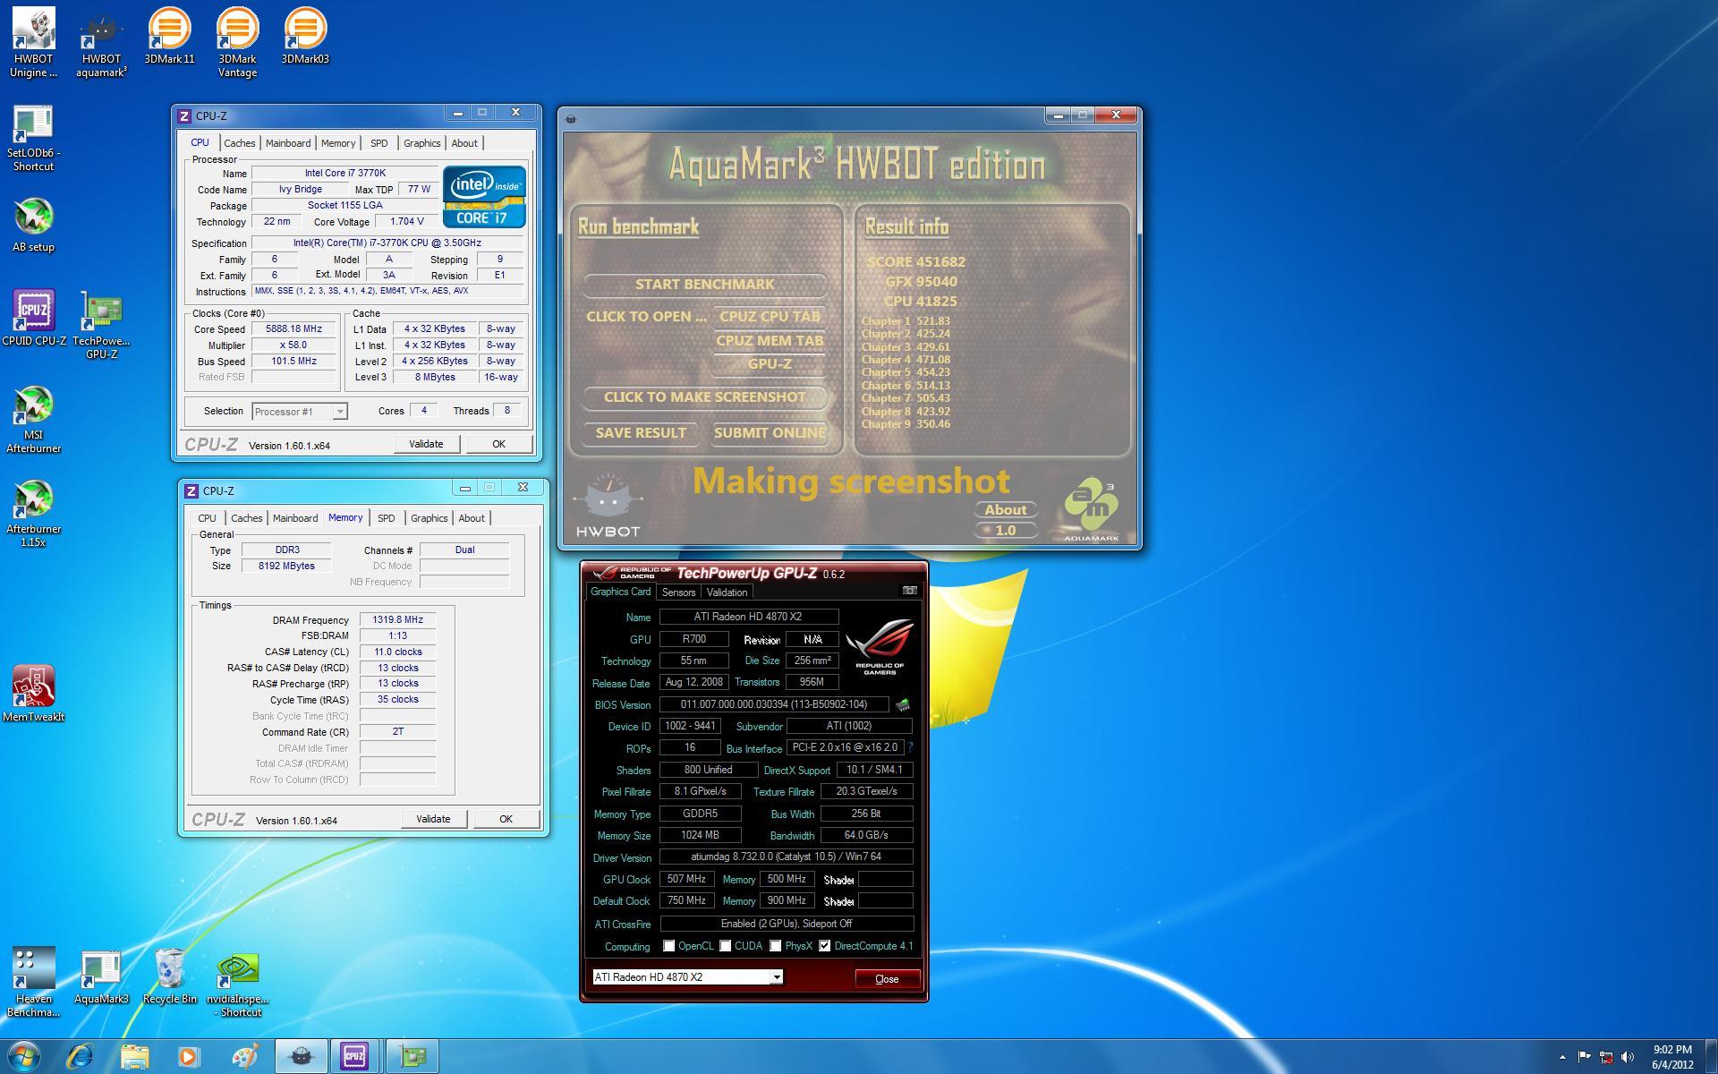This screenshot has height=1074, width=1718.
Task: Click CPU-Z taskbar button
Action: point(355,1057)
